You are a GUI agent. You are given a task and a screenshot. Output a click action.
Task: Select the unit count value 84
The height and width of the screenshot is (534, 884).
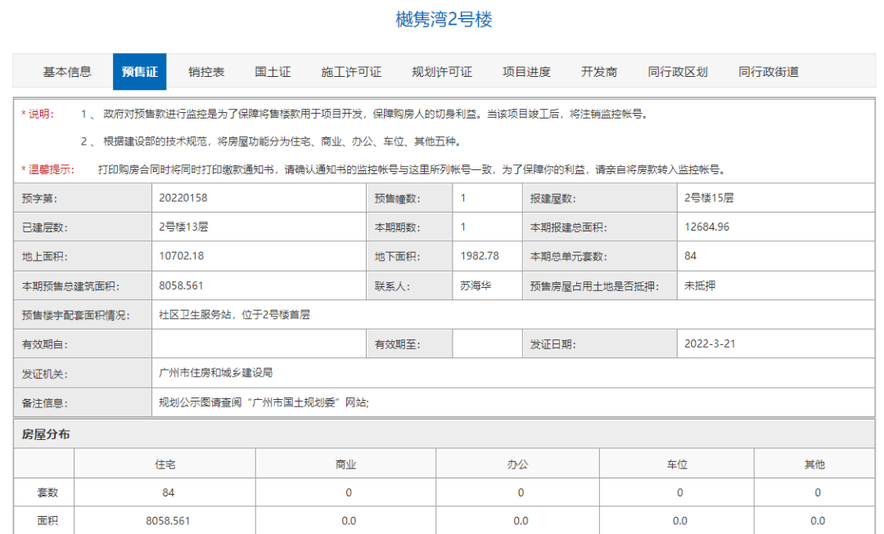(690, 256)
